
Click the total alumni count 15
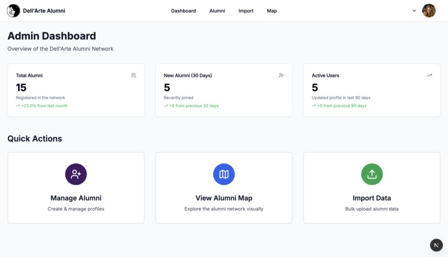(x=21, y=88)
